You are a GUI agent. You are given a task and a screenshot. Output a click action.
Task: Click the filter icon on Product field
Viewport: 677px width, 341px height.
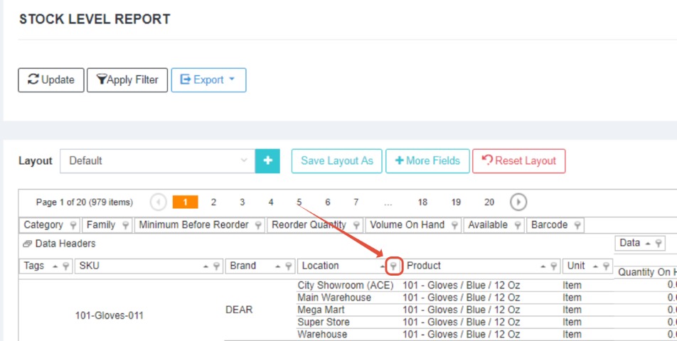point(553,266)
